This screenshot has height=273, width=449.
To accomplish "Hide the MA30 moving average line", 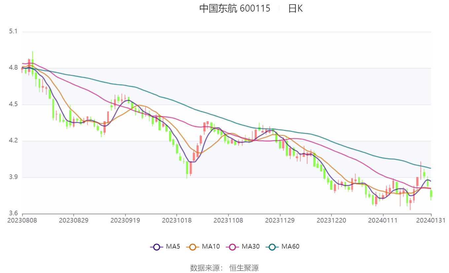I will tap(243, 246).
